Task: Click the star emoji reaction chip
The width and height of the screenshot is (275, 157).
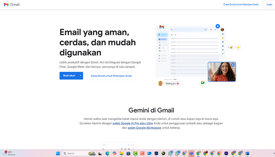Action: pyautogui.click(x=238, y=47)
